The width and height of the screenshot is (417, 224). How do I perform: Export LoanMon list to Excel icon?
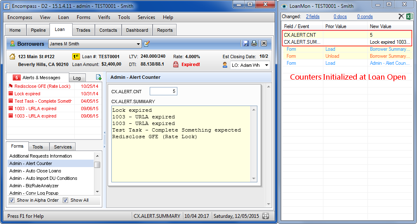410,17
